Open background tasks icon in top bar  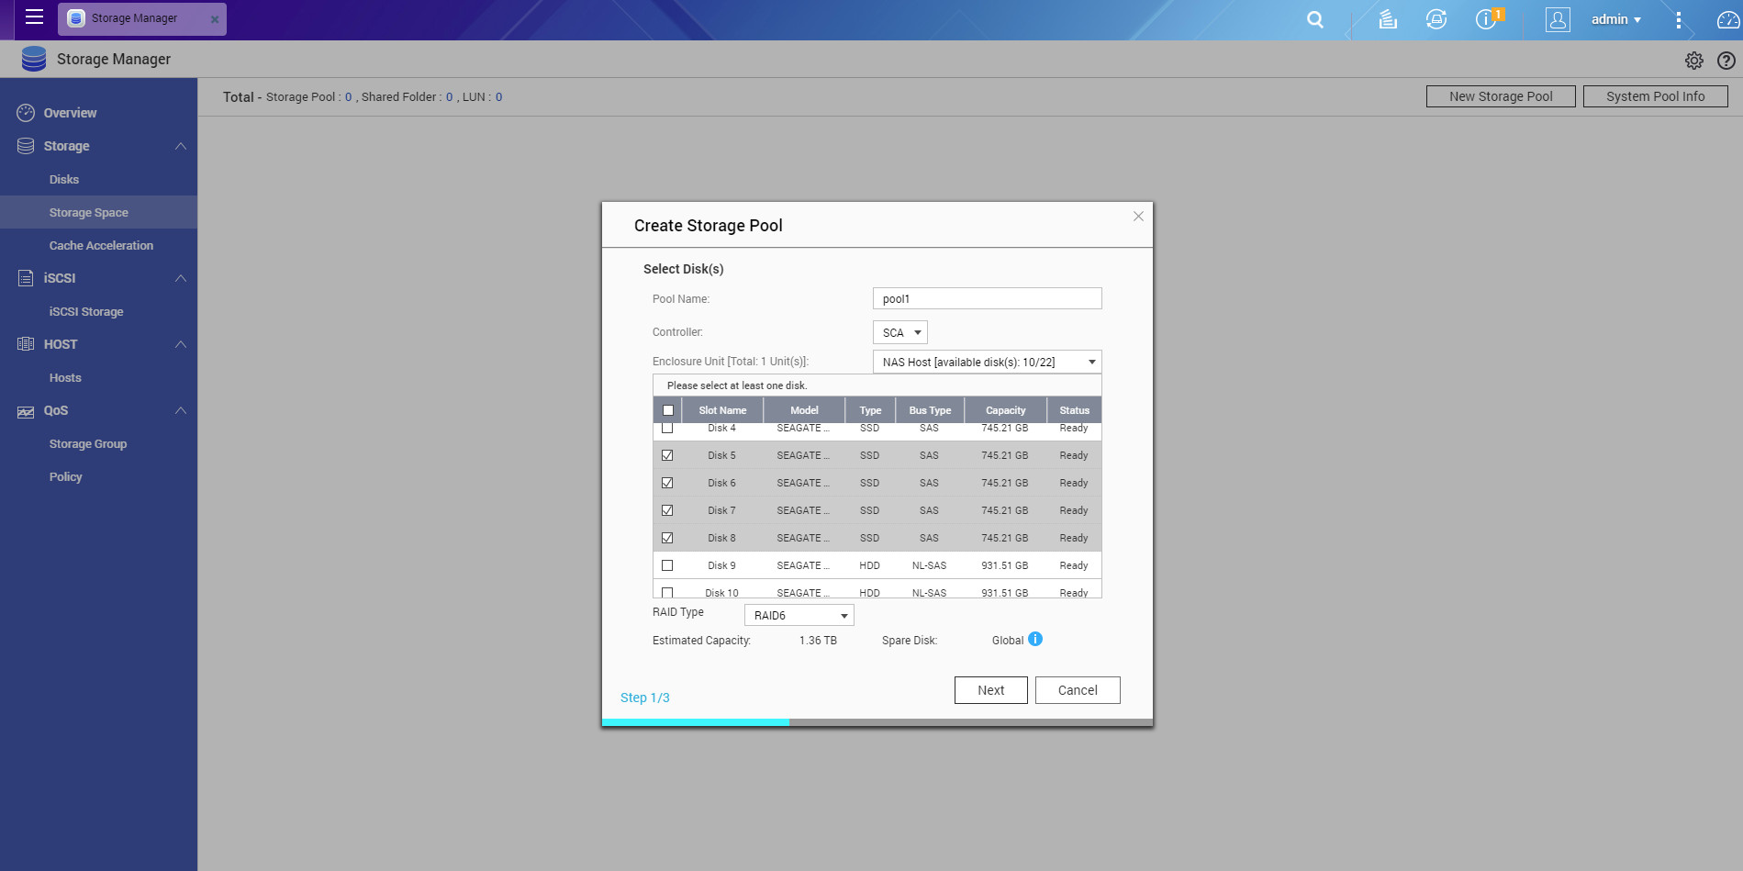[x=1387, y=19]
